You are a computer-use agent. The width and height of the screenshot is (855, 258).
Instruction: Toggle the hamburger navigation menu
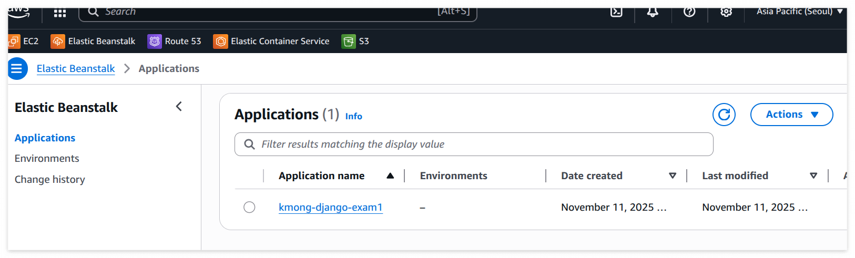click(17, 68)
